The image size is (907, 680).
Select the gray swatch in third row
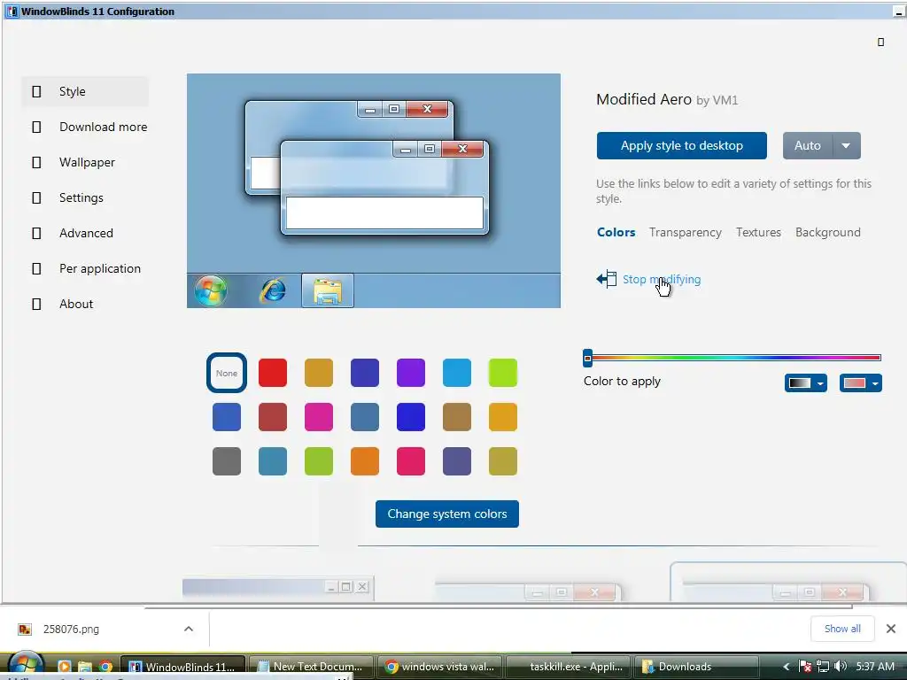click(227, 461)
